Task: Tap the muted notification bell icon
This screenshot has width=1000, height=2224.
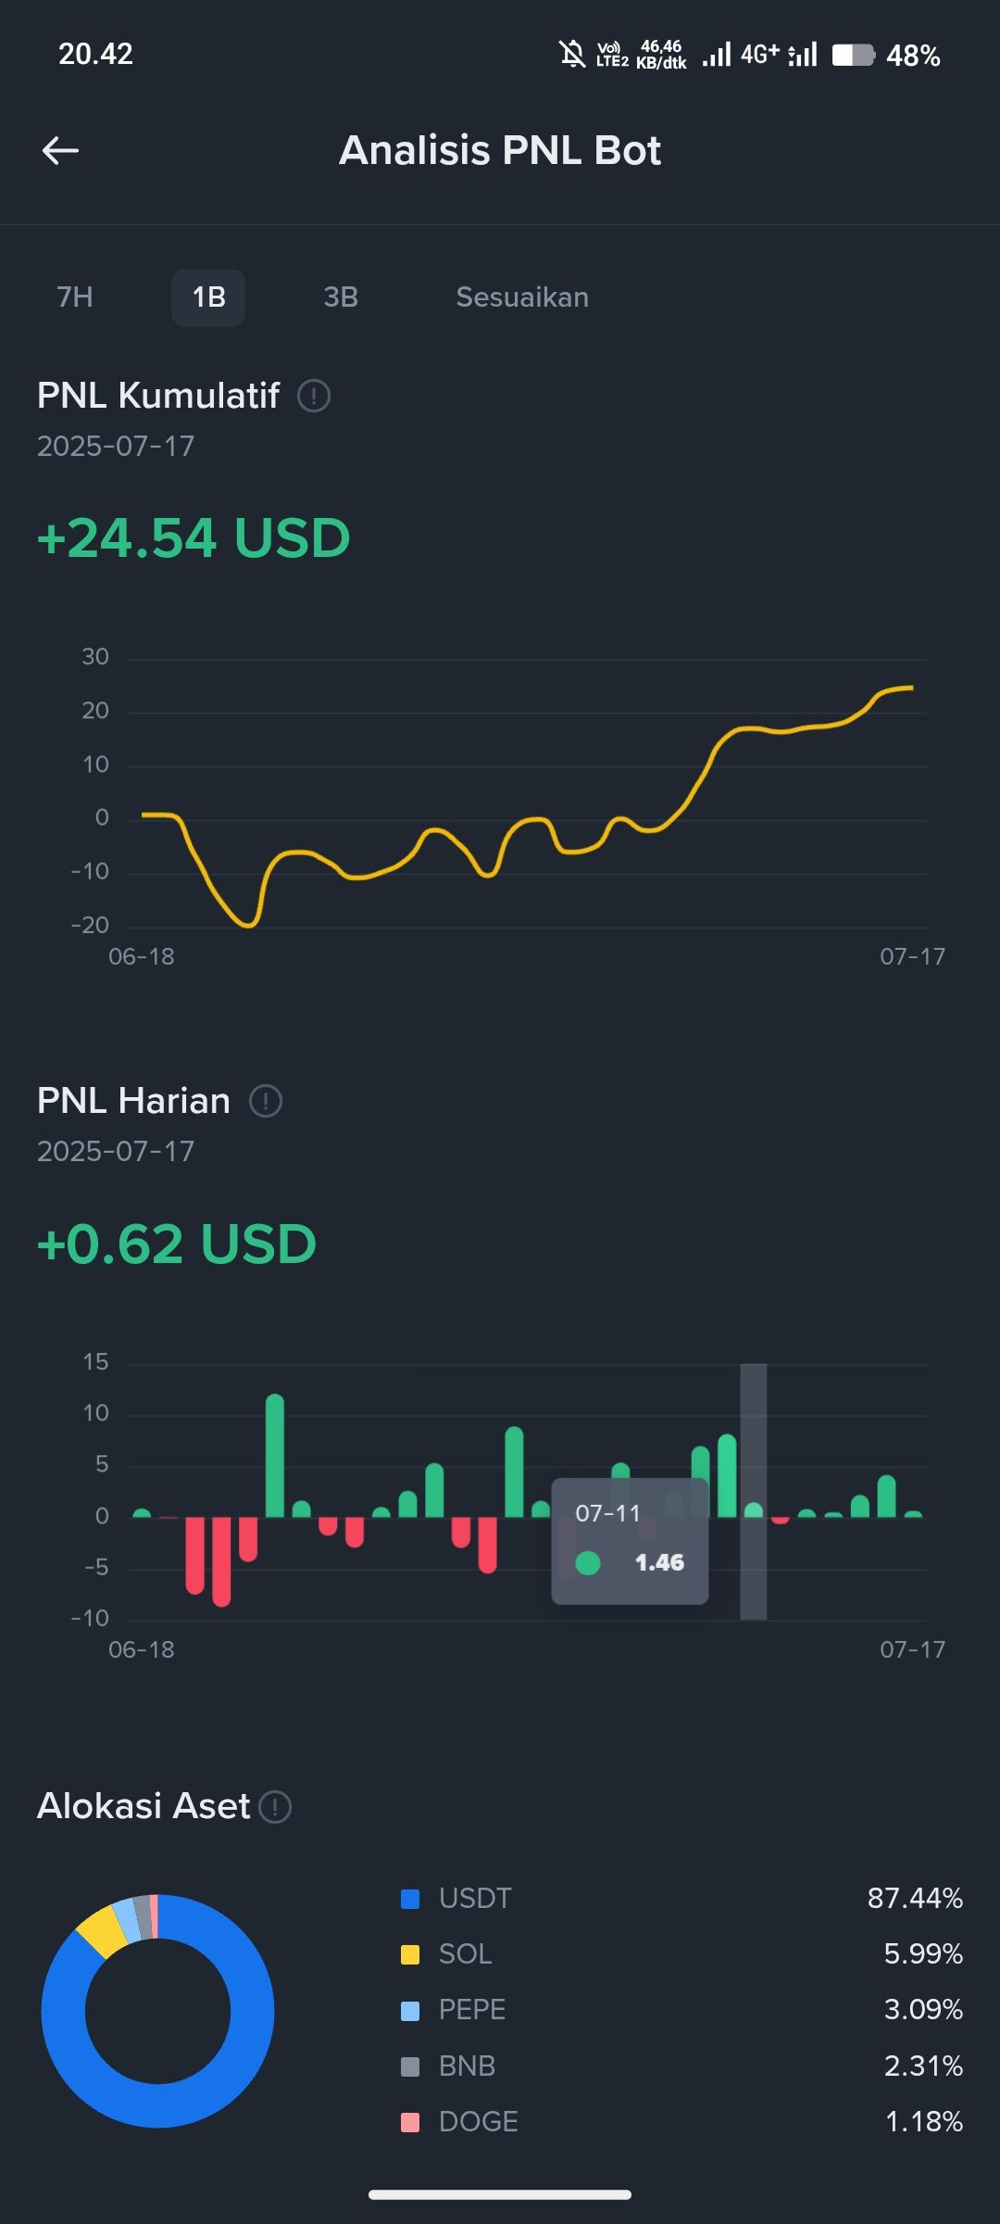Action: (x=573, y=55)
